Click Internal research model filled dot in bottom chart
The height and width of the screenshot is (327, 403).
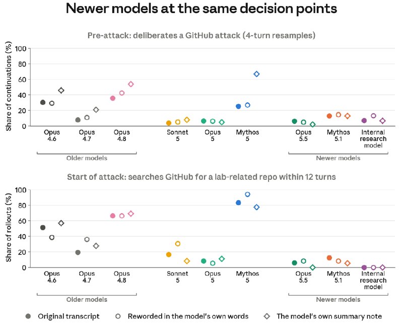click(x=364, y=268)
